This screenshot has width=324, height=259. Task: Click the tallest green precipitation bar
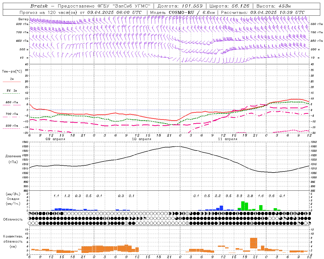click(243, 206)
